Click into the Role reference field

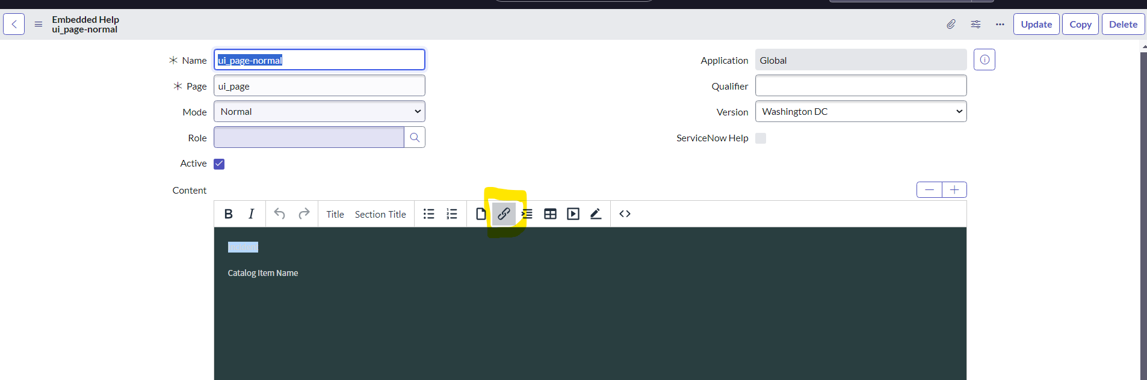point(309,137)
